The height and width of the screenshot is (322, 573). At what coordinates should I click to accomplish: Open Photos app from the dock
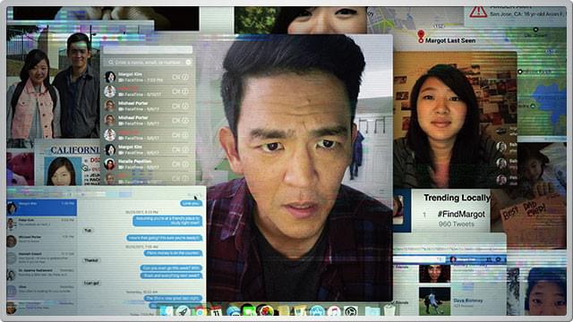pos(267,311)
